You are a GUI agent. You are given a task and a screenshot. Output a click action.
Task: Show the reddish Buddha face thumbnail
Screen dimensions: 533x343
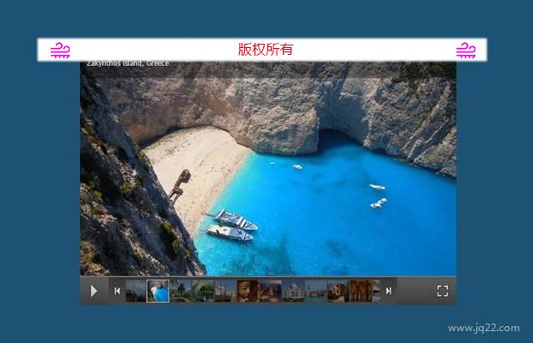pyautogui.click(x=248, y=291)
